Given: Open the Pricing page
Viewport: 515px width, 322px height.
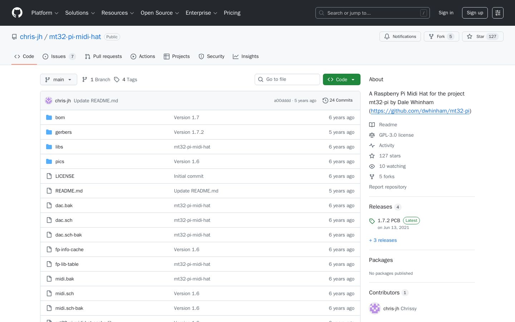Looking at the screenshot, I should (x=232, y=13).
